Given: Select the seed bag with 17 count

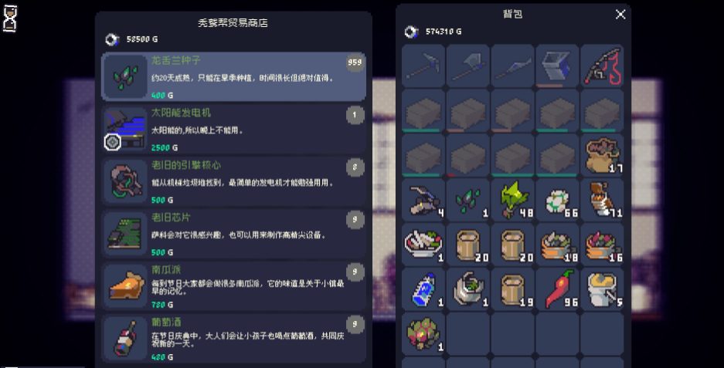Looking at the screenshot, I should coord(602,155).
